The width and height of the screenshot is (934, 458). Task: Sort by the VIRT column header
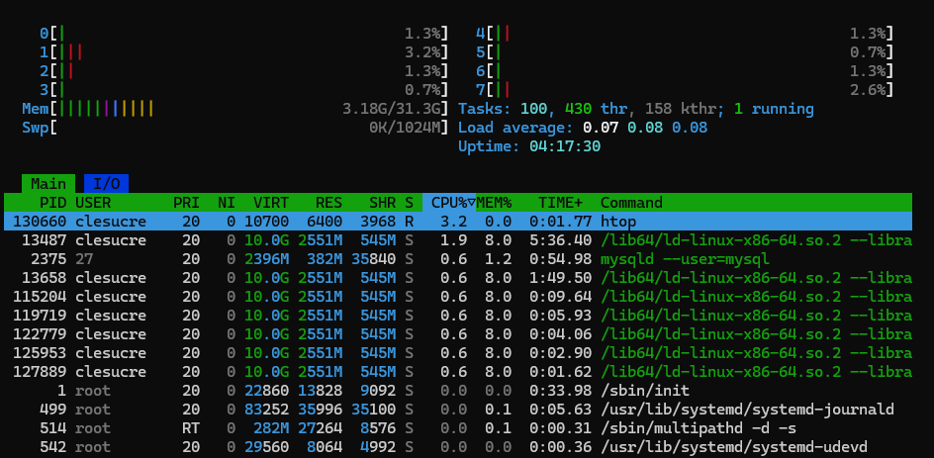point(271,203)
